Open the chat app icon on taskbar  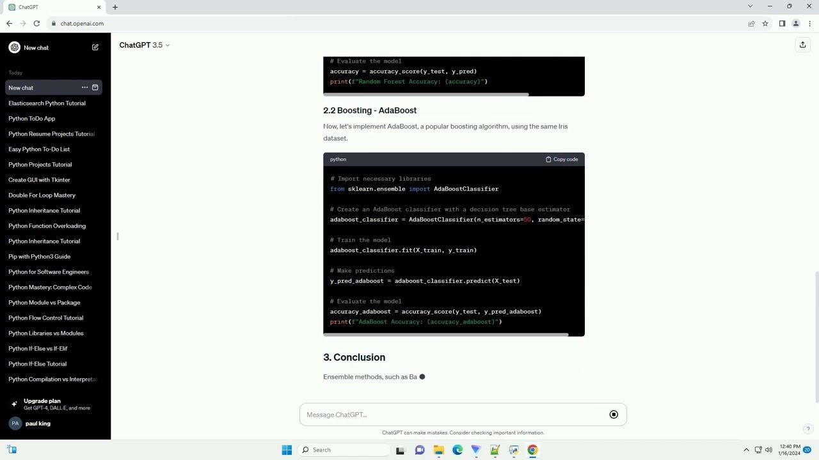click(420, 450)
